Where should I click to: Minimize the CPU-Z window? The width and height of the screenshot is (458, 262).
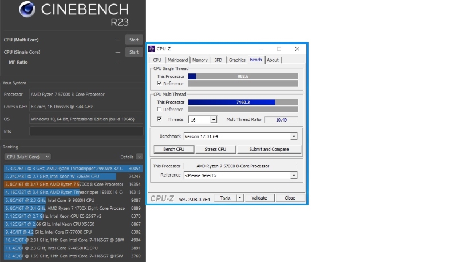tap(261, 49)
